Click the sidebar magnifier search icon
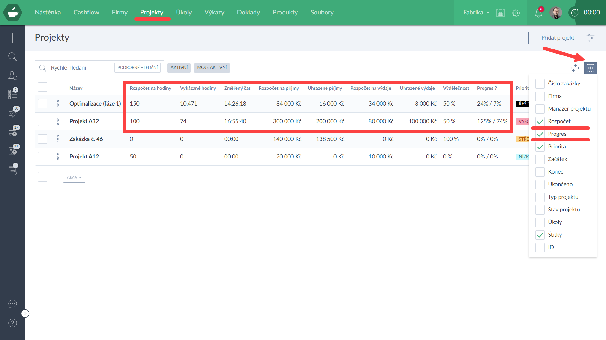The height and width of the screenshot is (340, 606). (x=12, y=57)
